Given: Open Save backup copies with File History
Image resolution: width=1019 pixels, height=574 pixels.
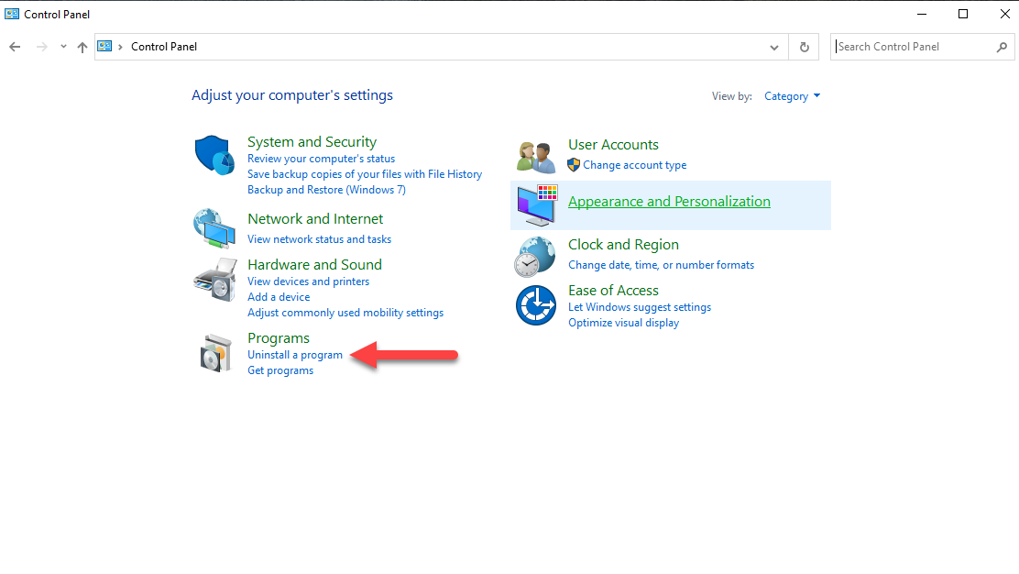Looking at the screenshot, I should pyautogui.click(x=365, y=174).
